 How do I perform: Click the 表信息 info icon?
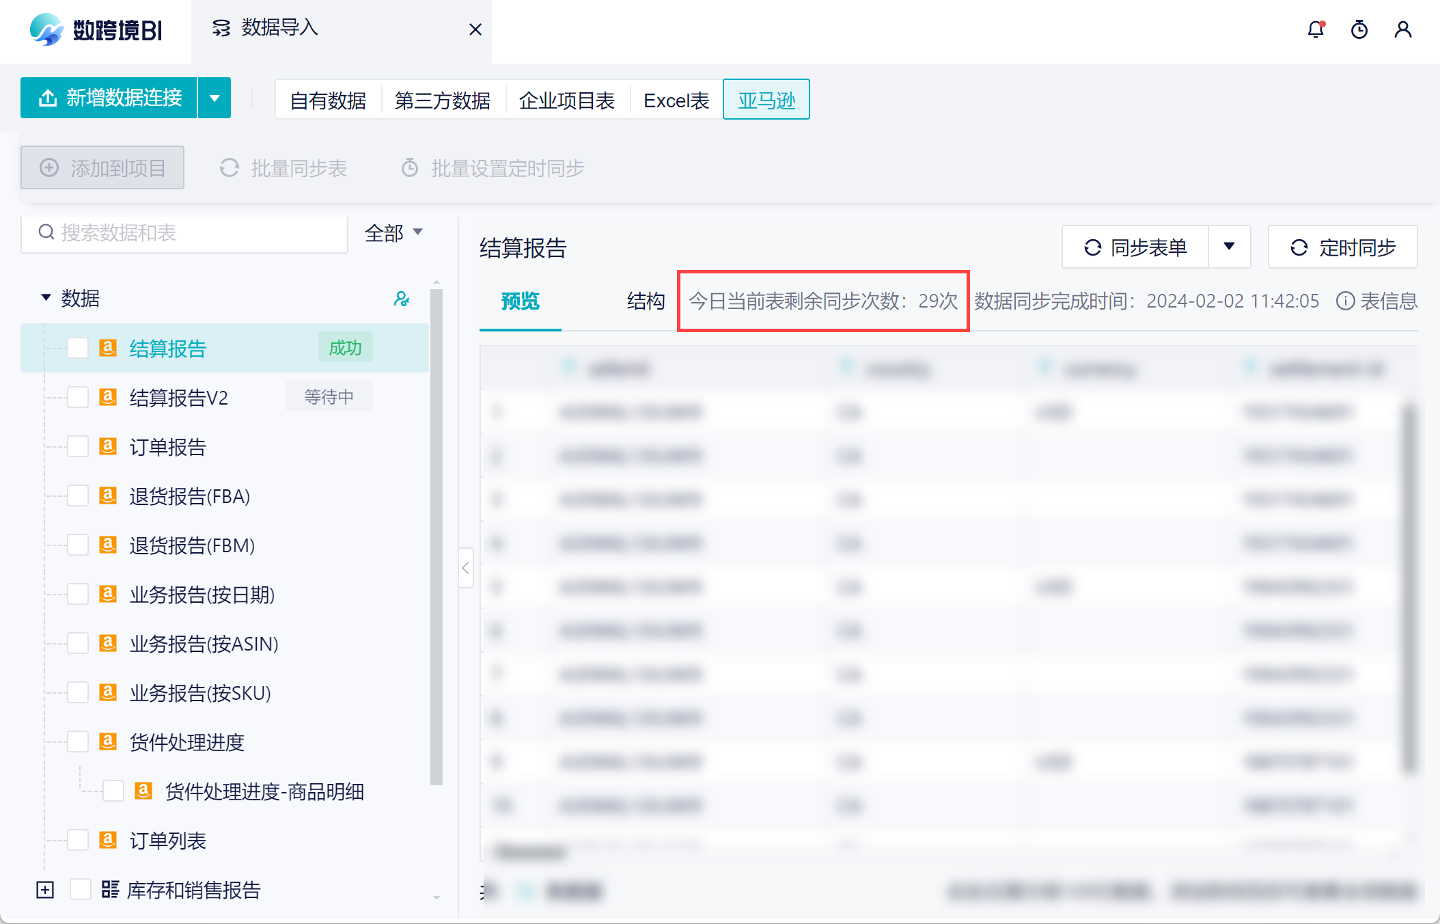(1345, 301)
